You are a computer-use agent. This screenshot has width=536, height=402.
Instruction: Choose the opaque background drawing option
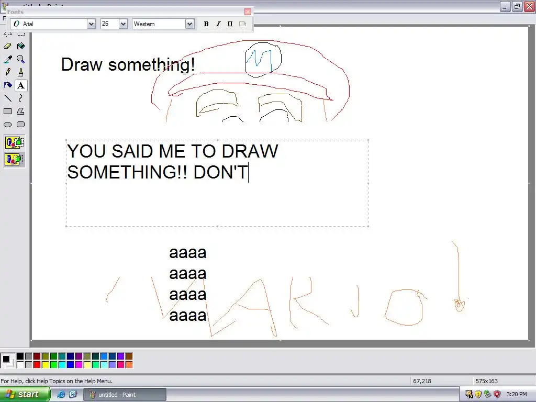pos(14,142)
